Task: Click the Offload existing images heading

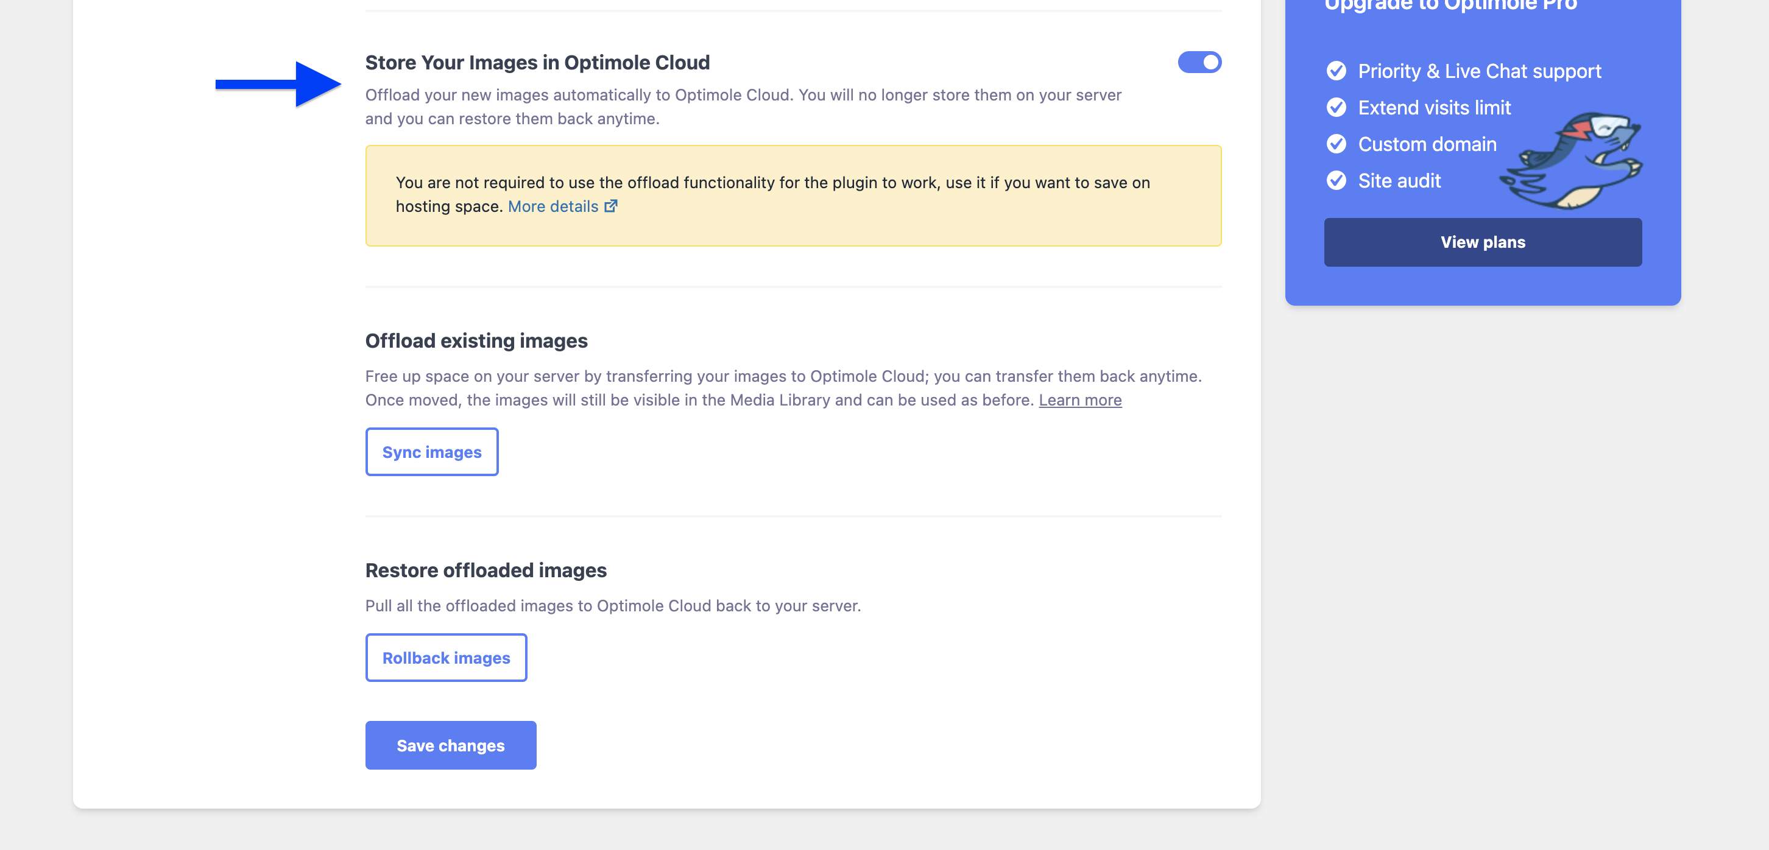Action: 476,340
